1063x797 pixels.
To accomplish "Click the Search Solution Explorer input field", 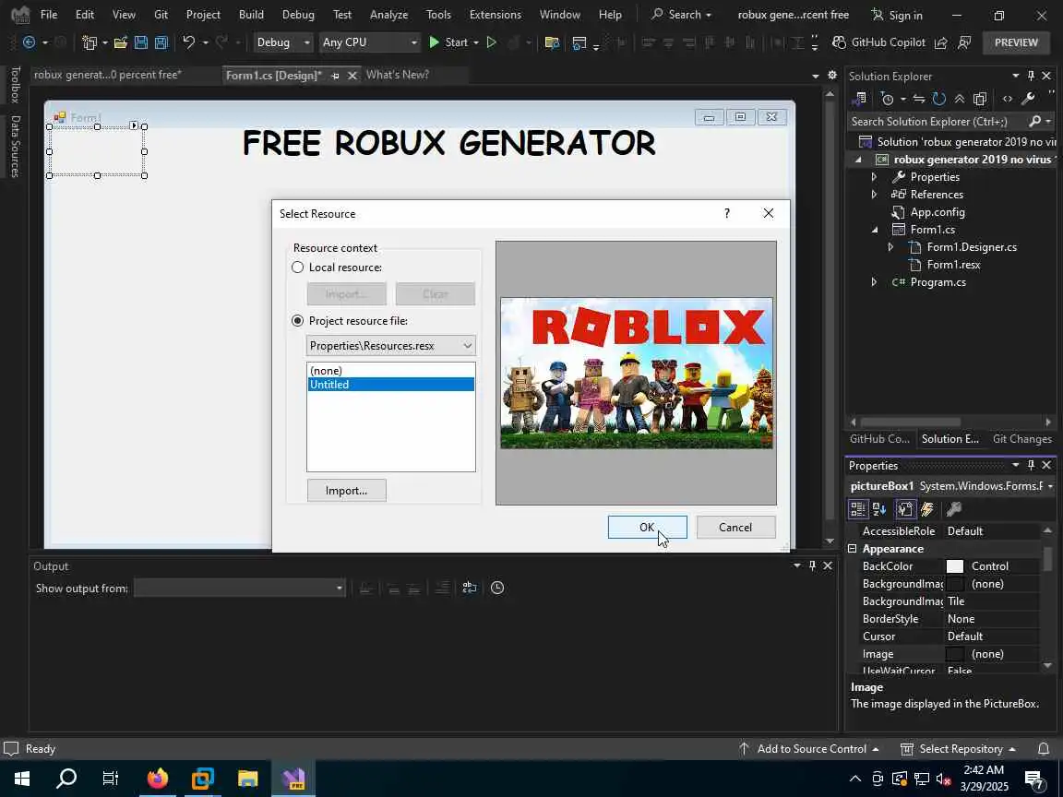I will 938,122.
